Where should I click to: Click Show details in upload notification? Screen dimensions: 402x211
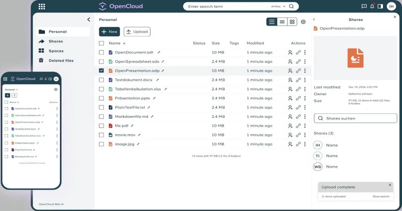tap(381, 197)
